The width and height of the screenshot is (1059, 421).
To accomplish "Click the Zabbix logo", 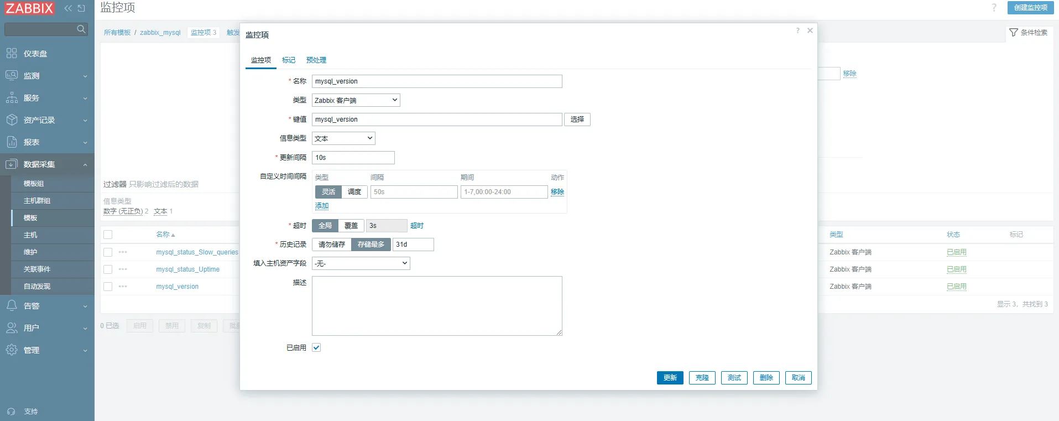I will (x=29, y=8).
